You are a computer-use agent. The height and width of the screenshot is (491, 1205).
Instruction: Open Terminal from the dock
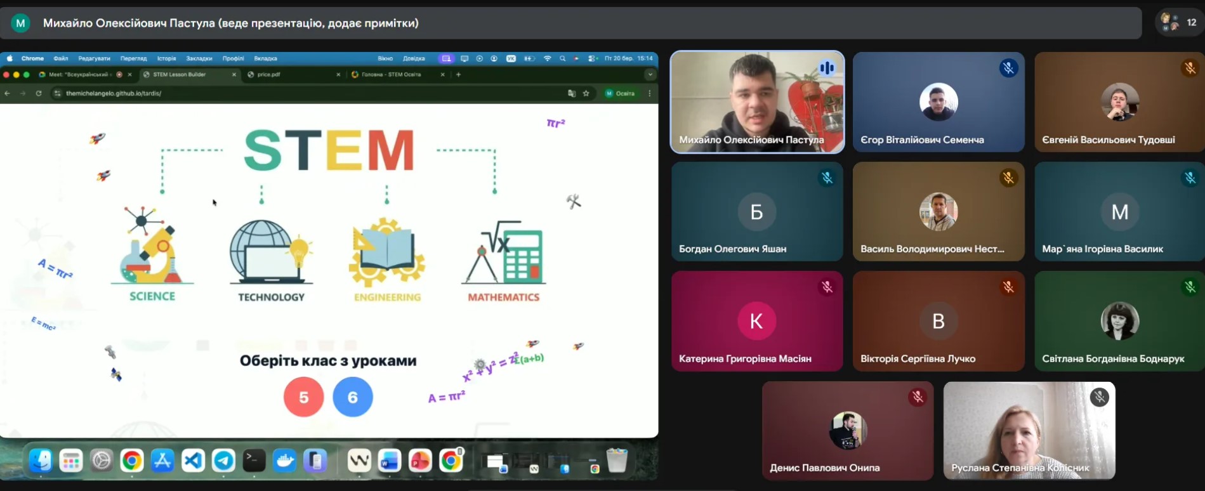[x=254, y=461]
